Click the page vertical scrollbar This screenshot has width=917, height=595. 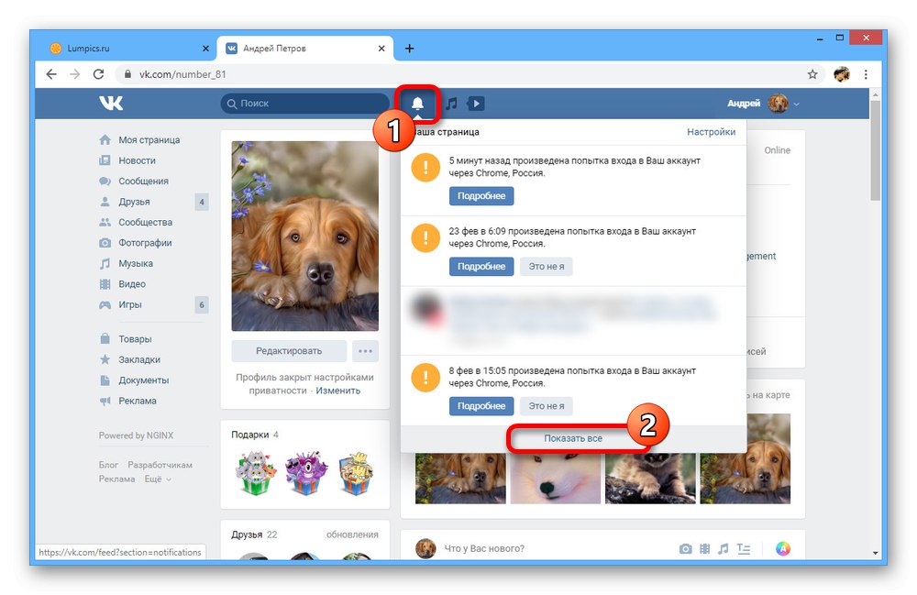[x=875, y=150]
